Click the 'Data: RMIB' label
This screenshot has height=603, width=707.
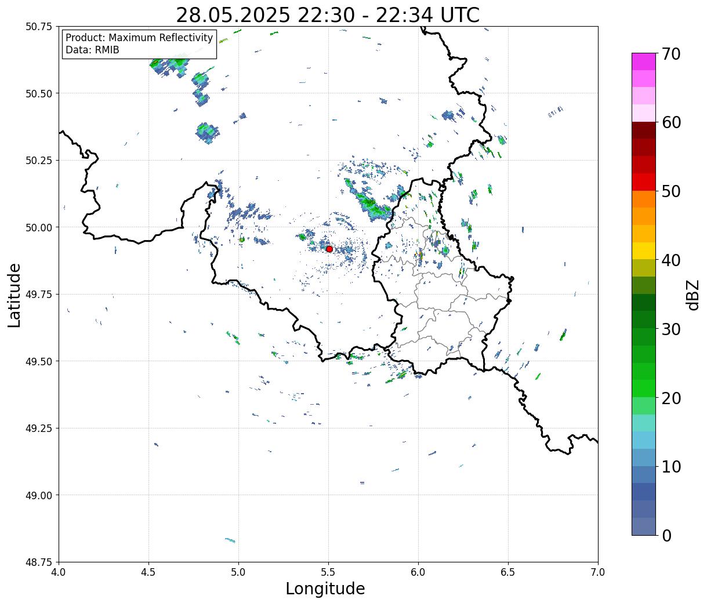click(x=92, y=50)
